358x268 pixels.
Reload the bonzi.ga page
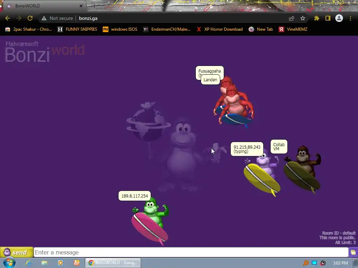click(30, 18)
